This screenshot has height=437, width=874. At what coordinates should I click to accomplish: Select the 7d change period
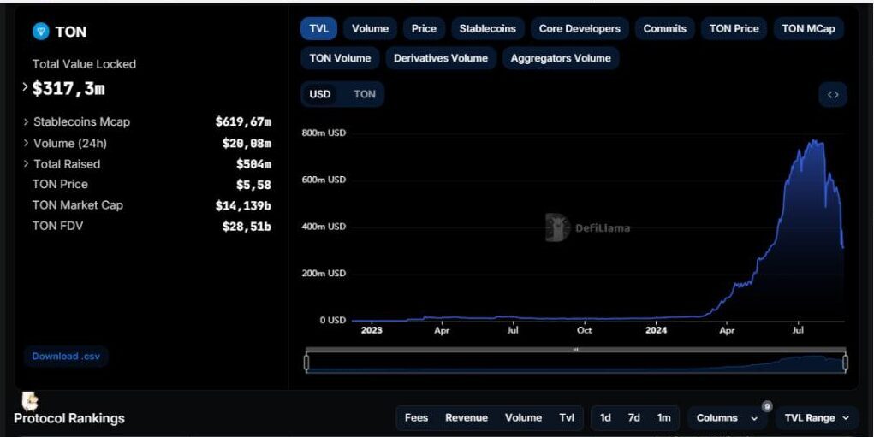click(x=633, y=417)
